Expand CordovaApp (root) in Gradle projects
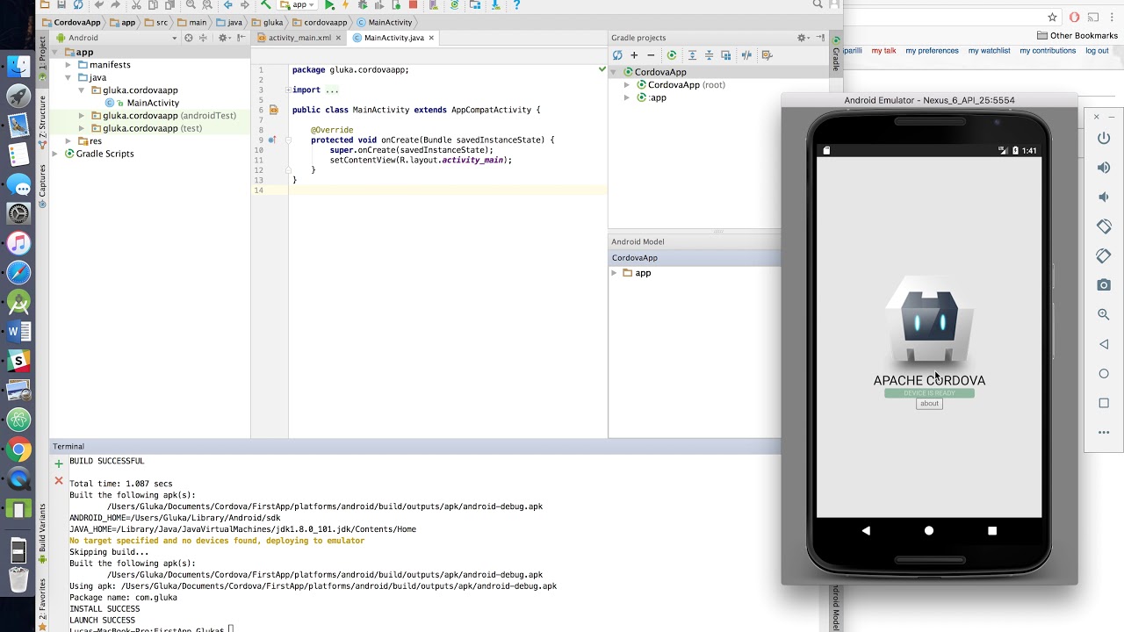This screenshot has width=1124, height=632. [627, 85]
